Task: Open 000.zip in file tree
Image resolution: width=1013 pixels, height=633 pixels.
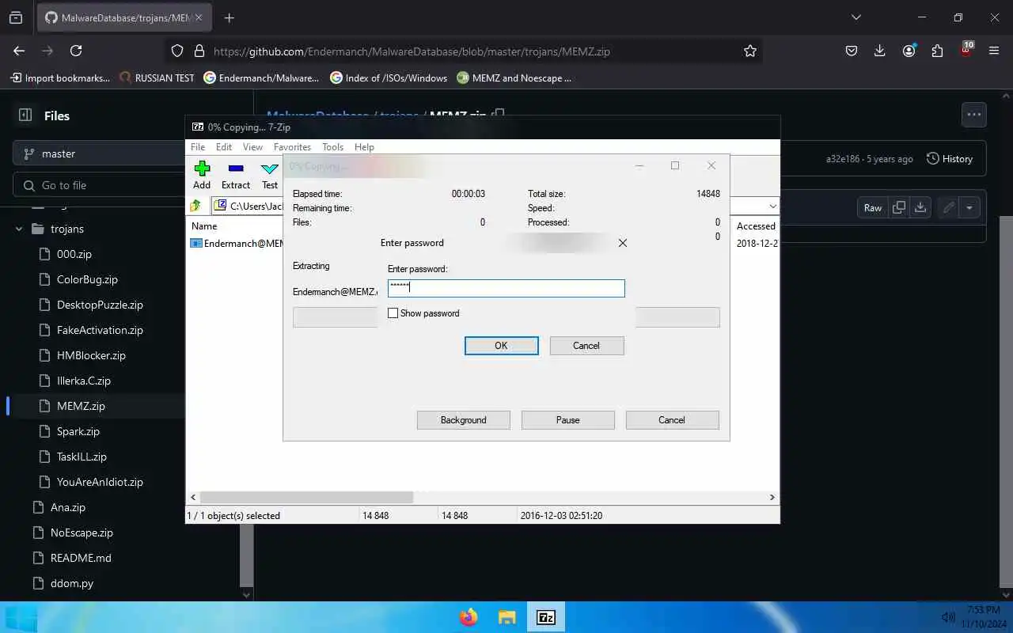Action: (74, 254)
